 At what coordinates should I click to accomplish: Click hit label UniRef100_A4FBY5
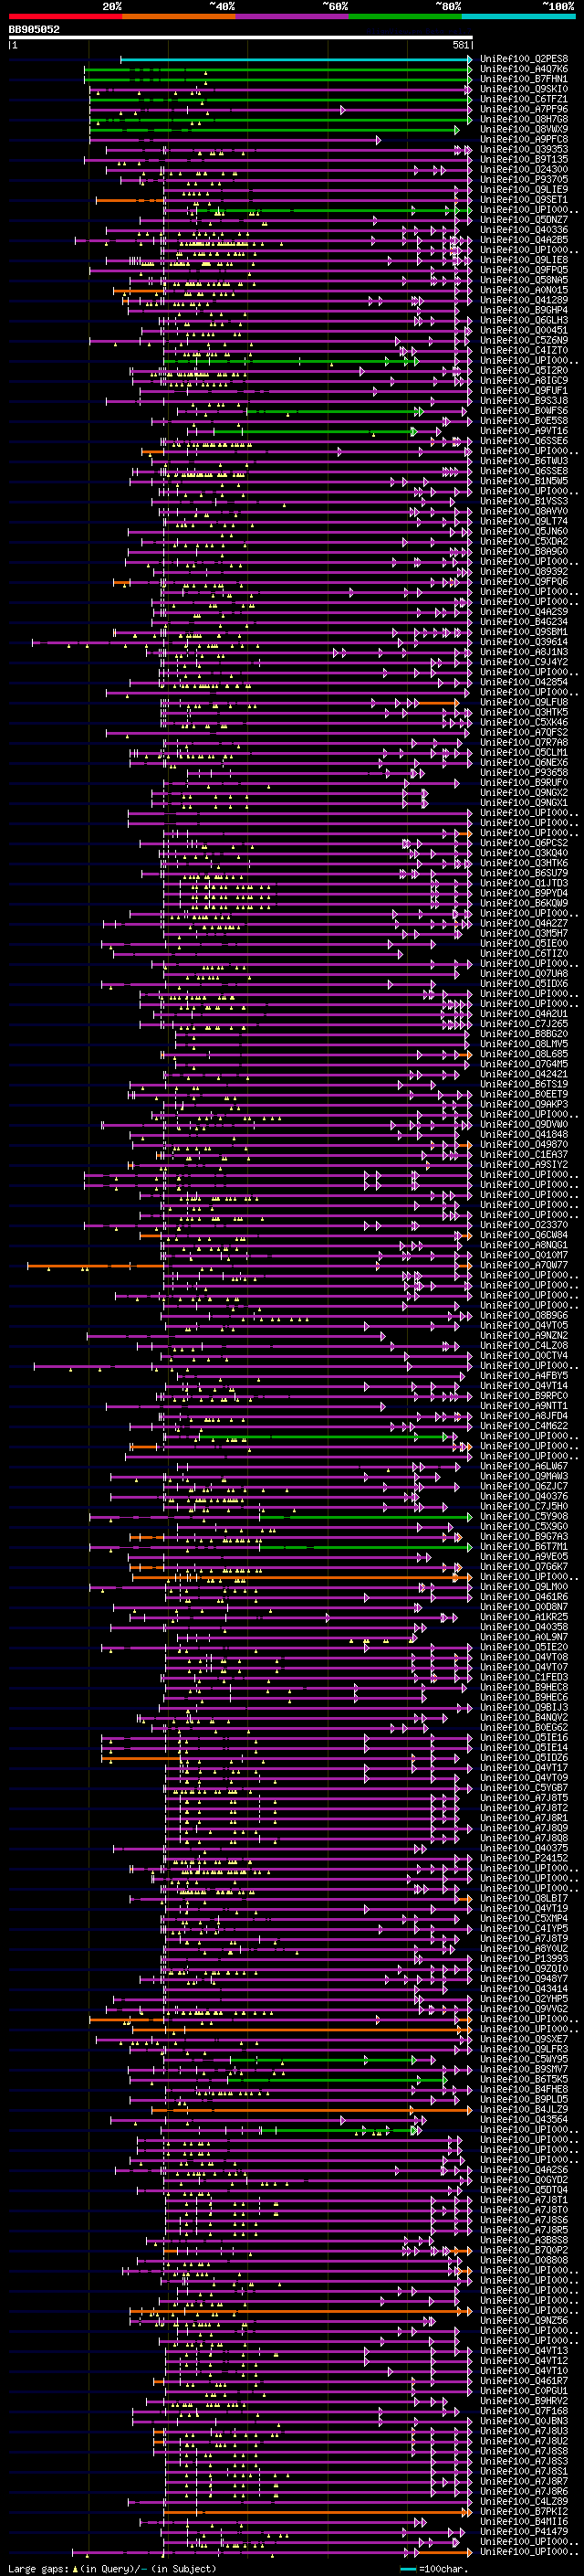click(x=524, y=1375)
